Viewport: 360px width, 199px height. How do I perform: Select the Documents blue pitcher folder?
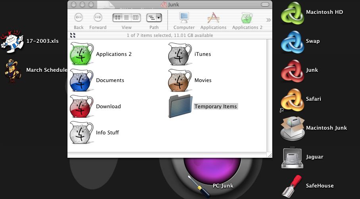click(x=81, y=80)
